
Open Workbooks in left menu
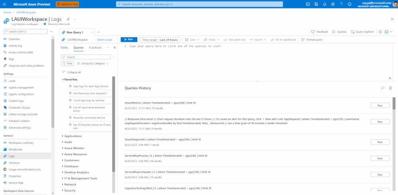(16, 149)
